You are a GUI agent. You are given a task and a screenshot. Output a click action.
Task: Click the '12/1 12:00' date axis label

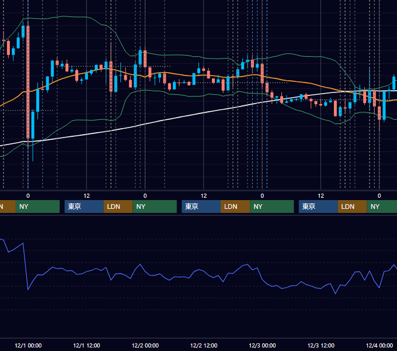click(86, 345)
